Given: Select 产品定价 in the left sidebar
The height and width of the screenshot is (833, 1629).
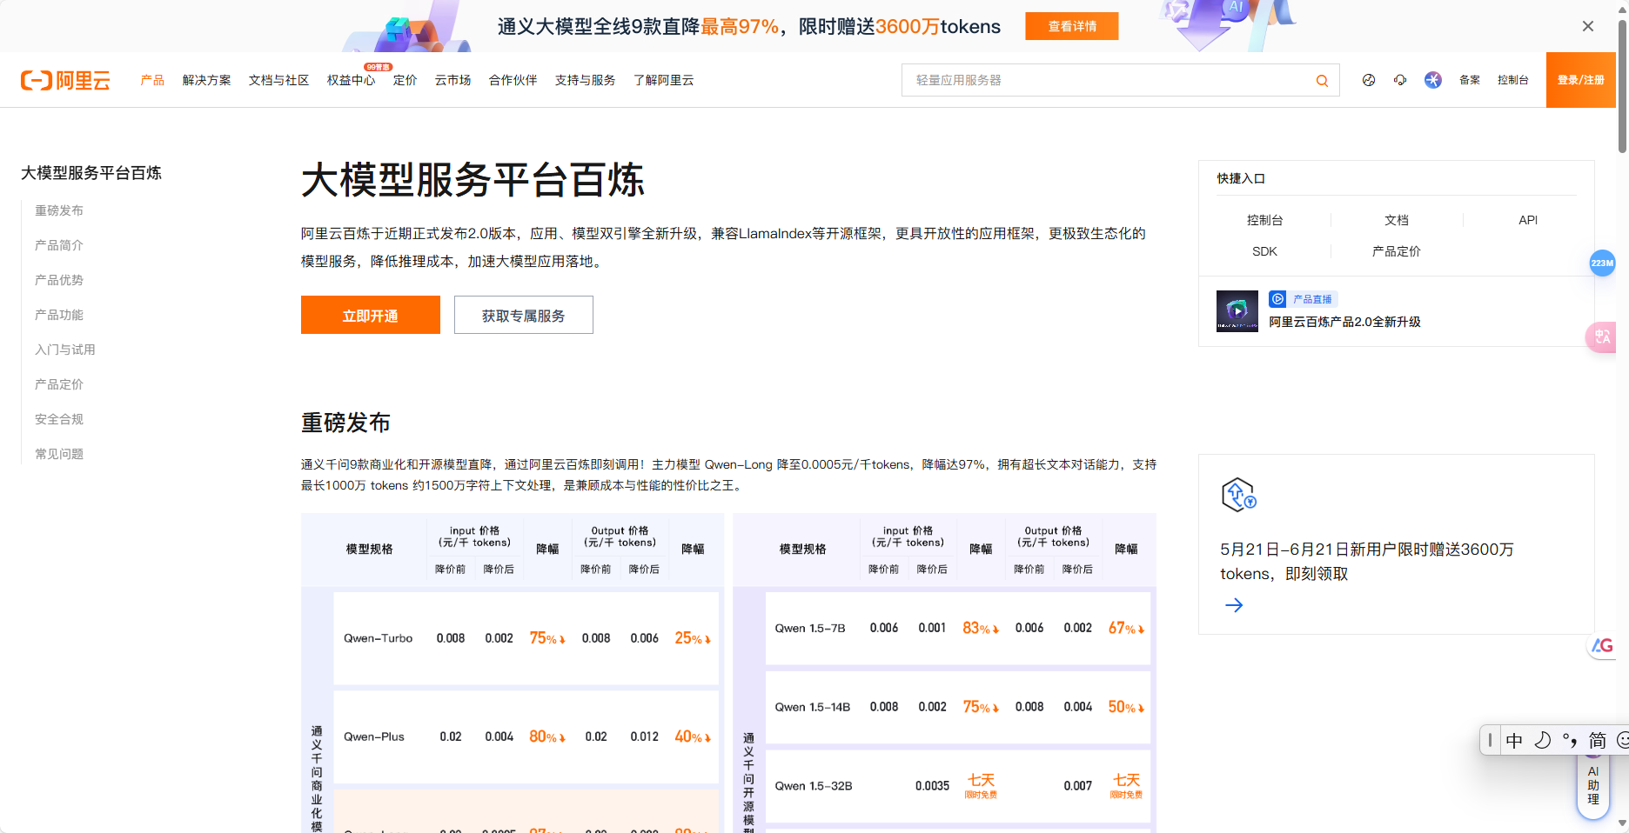Looking at the screenshot, I should [58, 383].
